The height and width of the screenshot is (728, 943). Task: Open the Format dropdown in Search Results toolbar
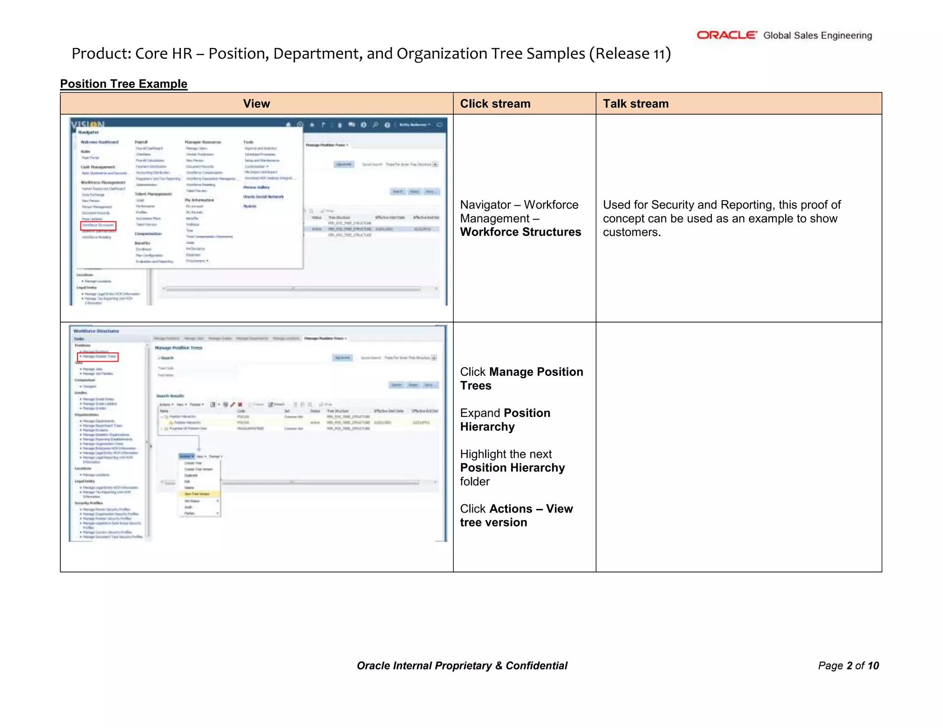(x=197, y=404)
